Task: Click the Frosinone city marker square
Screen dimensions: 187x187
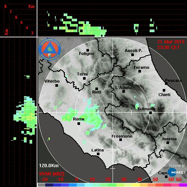Action: (x=120, y=140)
